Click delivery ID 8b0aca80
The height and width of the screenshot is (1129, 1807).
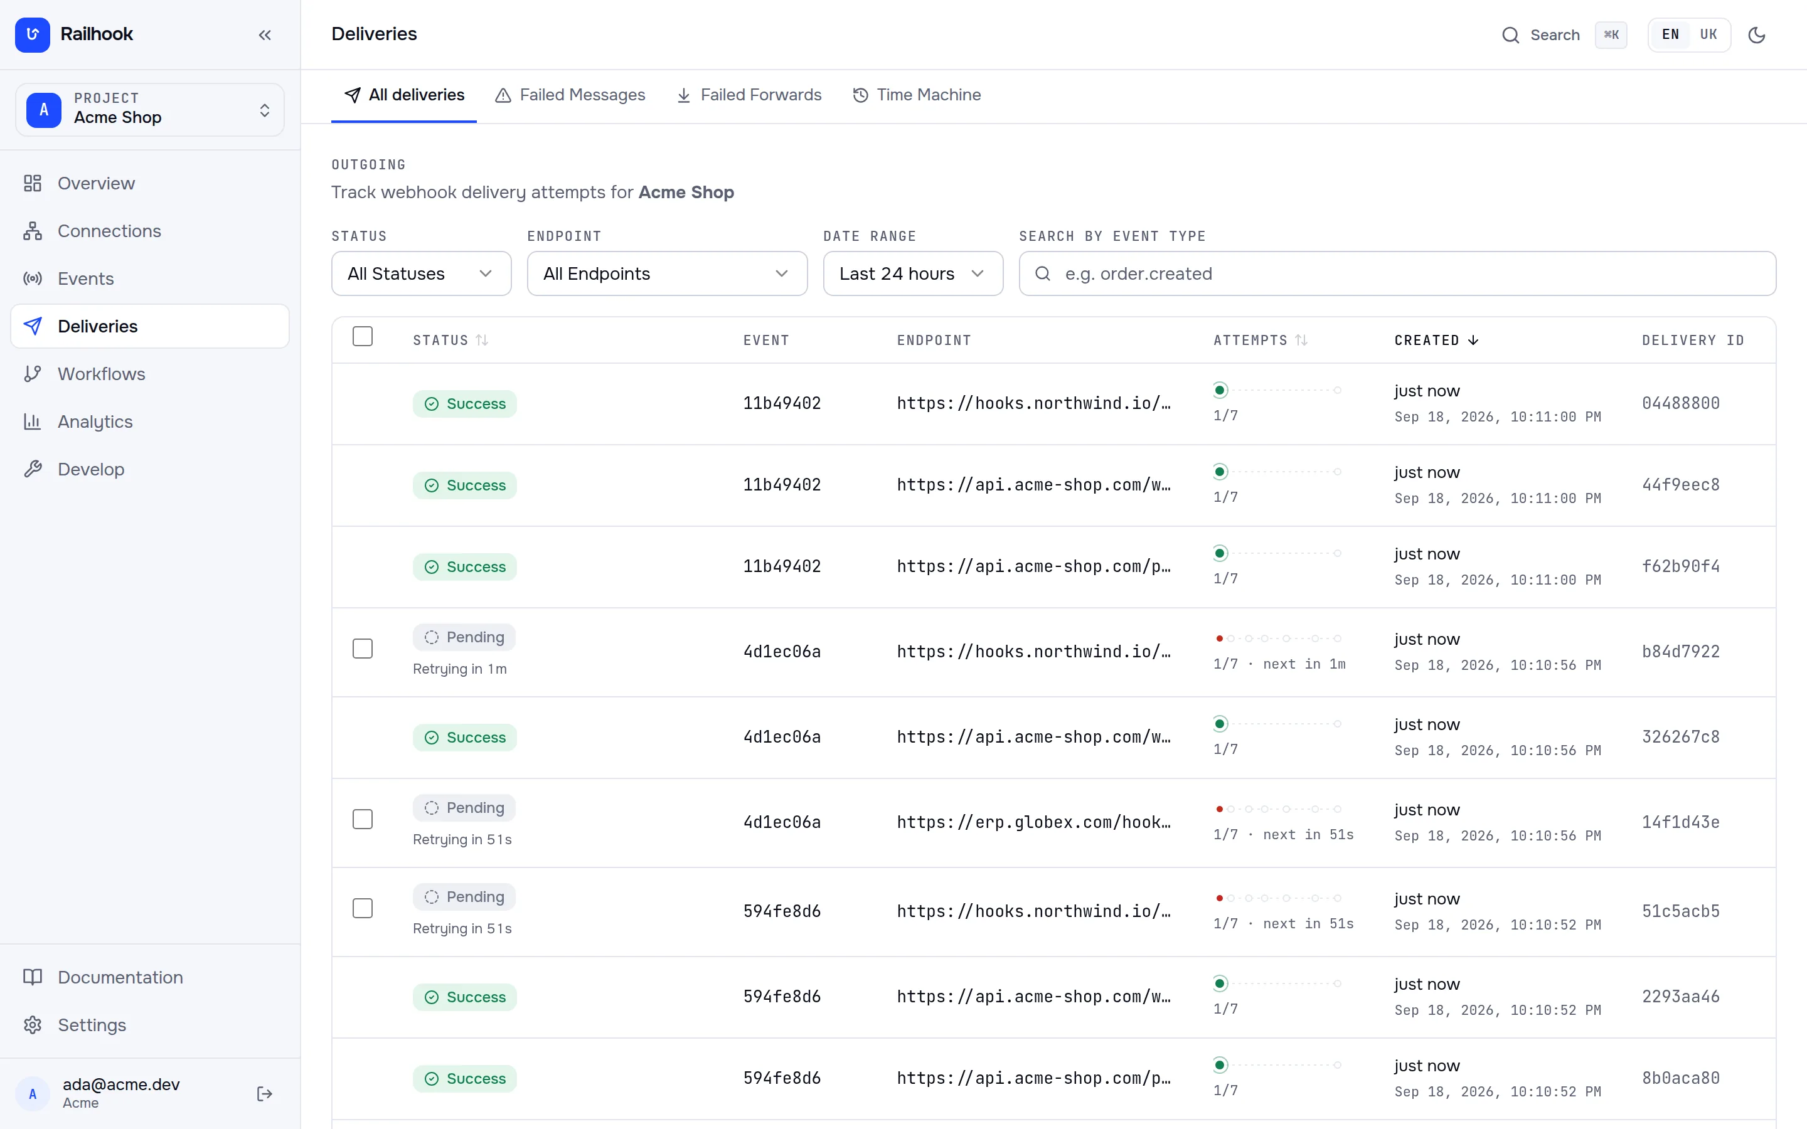tap(1680, 1078)
